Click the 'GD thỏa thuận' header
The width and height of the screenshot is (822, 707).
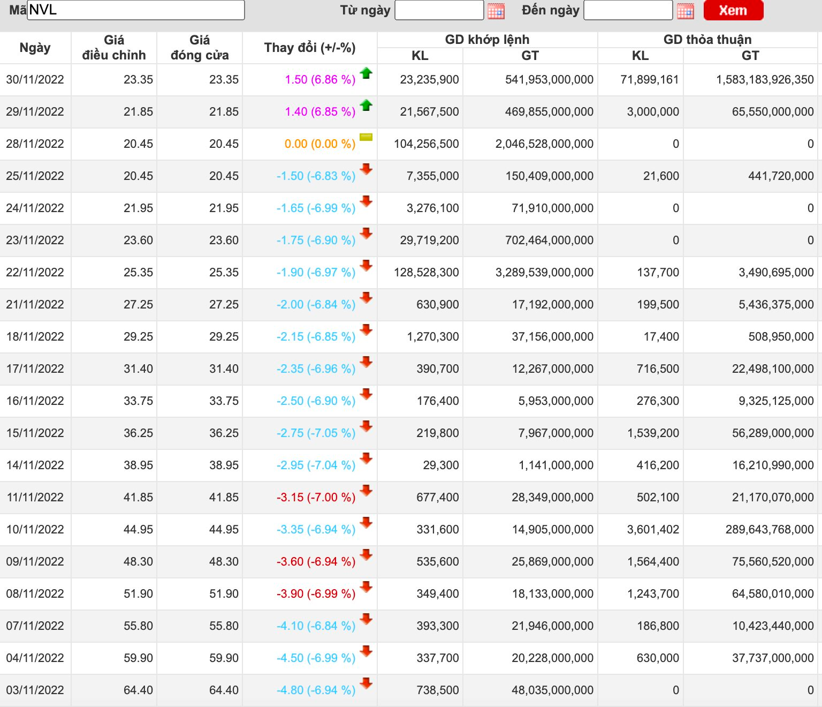point(707,40)
